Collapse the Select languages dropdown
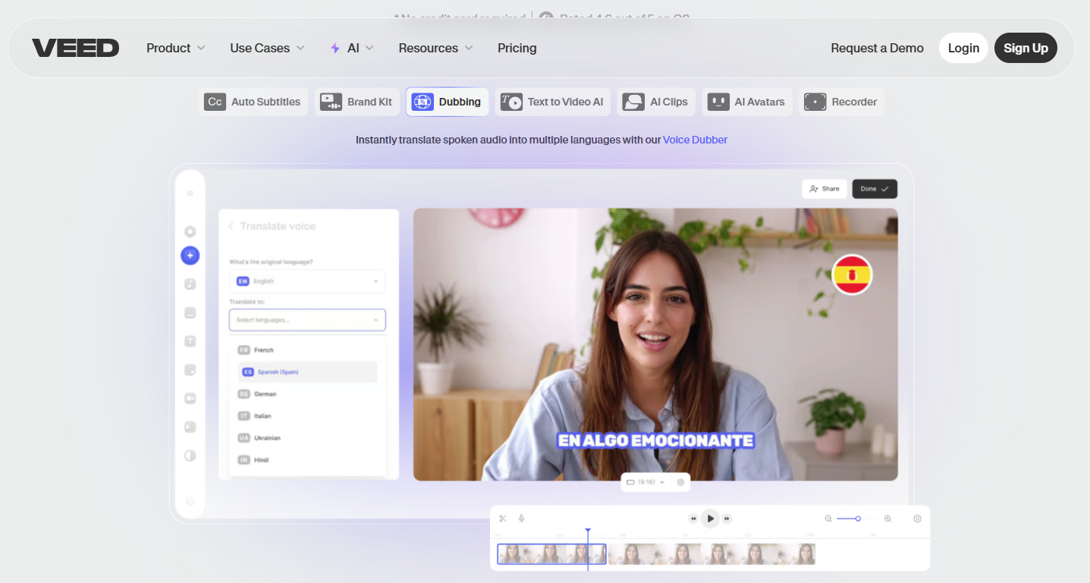Image resolution: width=1090 pixels, height=583 pixels. [307, 320]
